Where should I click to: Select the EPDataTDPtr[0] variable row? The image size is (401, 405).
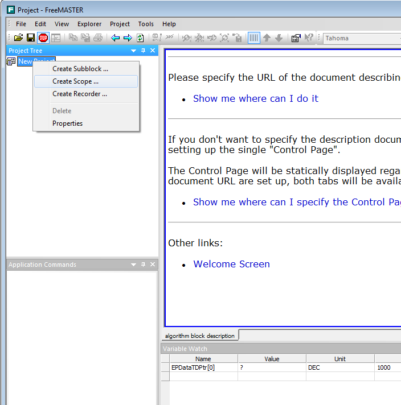[281, 367]
